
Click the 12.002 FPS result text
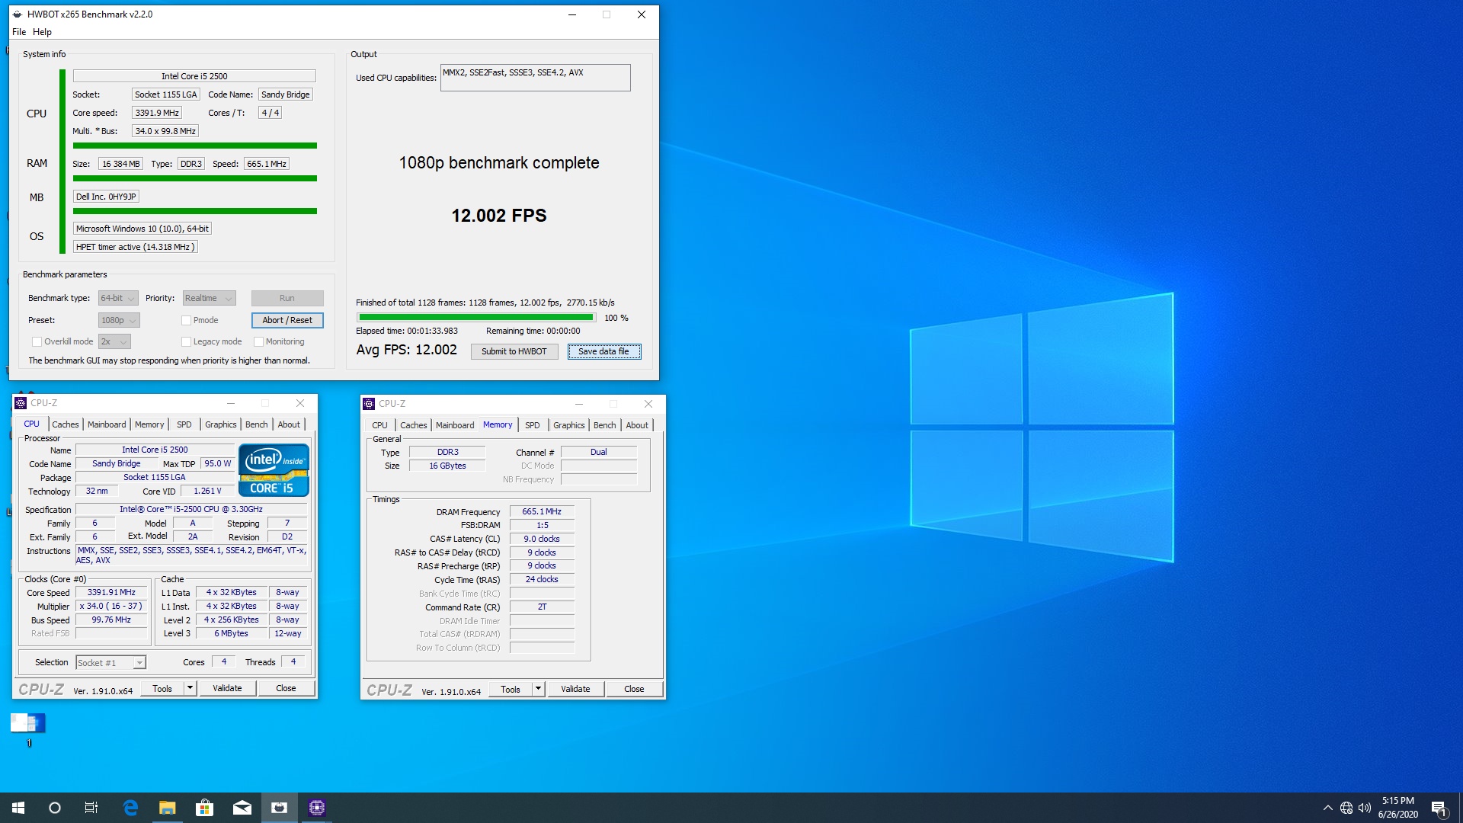[x=499, y=216]
